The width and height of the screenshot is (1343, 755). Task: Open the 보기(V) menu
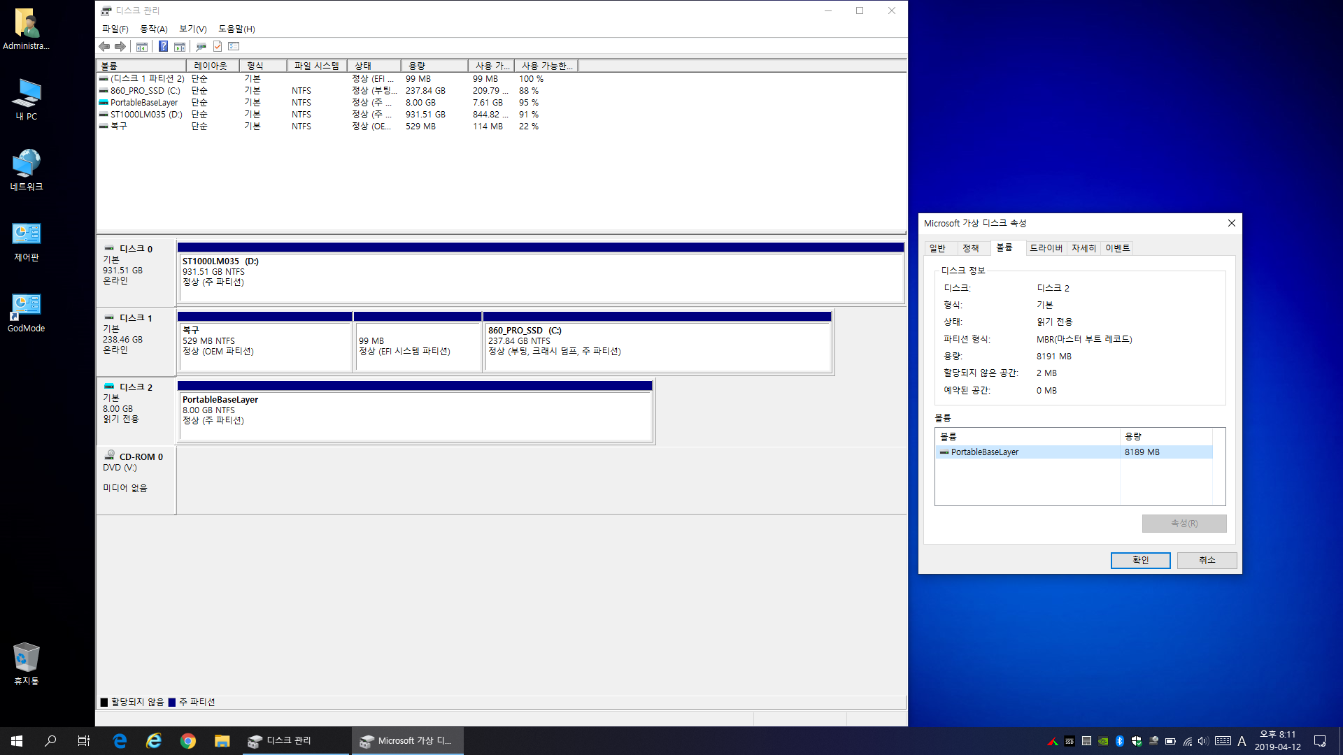point(193,29)
